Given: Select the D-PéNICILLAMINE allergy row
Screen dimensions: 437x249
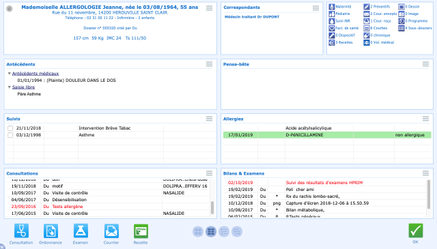Looking at the screenshot, I should coord(327,135).
